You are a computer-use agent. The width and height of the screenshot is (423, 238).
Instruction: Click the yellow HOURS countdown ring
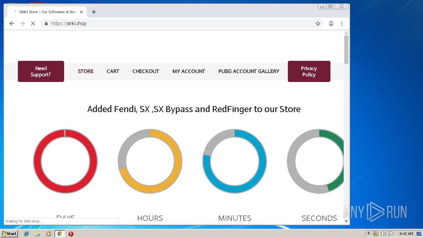click(150, 161)
